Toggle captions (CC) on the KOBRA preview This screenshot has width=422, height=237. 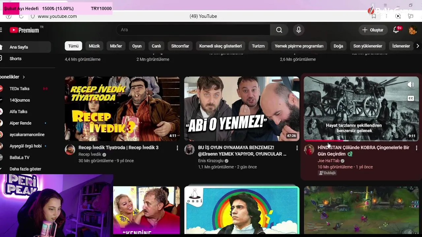pos(411,98)
